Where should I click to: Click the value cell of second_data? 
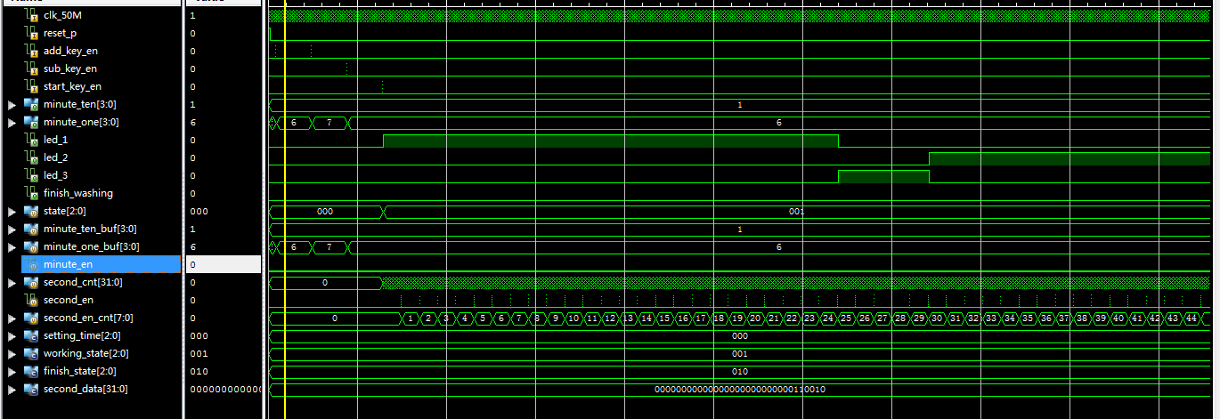coord(224,389)
